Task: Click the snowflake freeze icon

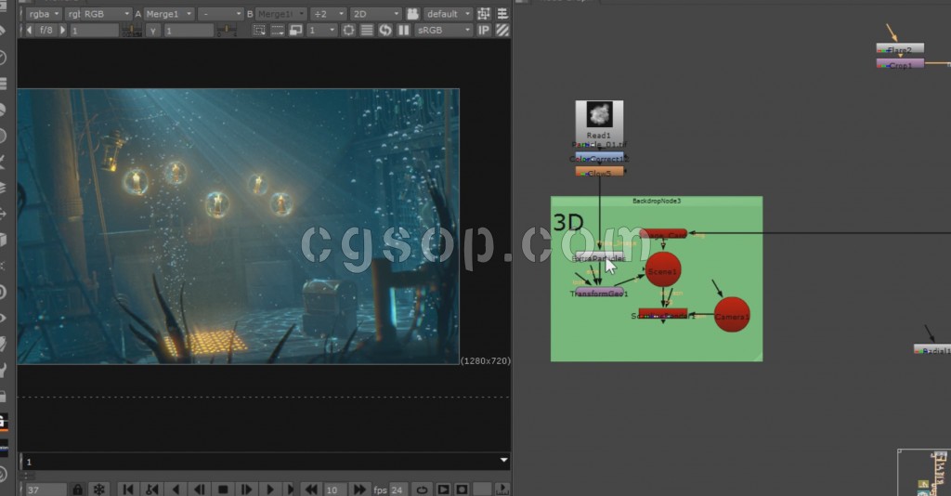Action: pyautogui.click(x=98, y=489)
